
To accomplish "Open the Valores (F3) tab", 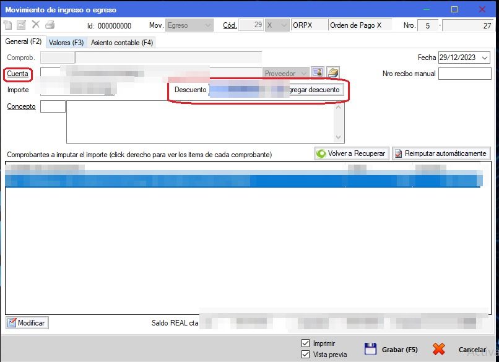I will coord(66,43).
